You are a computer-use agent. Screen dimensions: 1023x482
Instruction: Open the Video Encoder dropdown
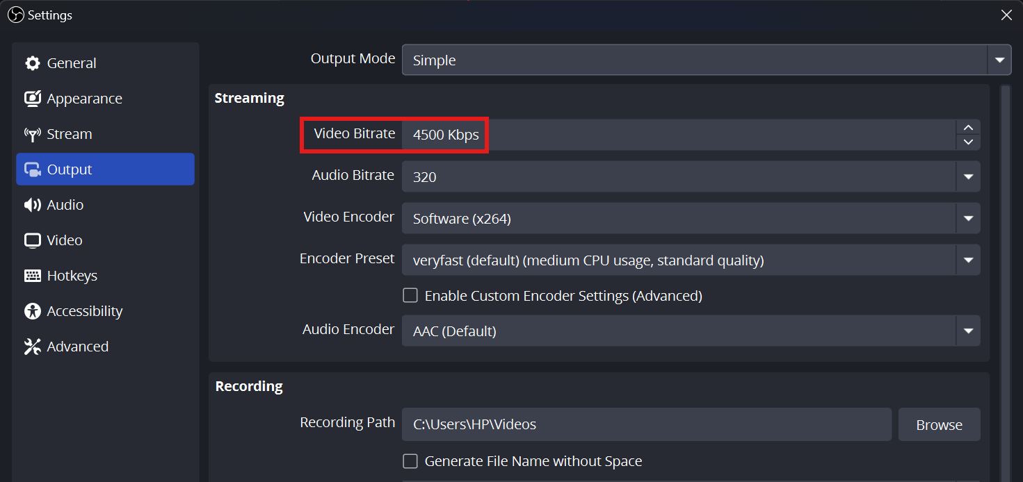pyautogui.click(x=968, y=218)
